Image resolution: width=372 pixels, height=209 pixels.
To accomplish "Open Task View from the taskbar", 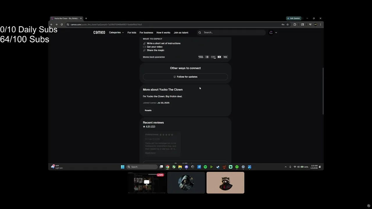I will [161, 167].
